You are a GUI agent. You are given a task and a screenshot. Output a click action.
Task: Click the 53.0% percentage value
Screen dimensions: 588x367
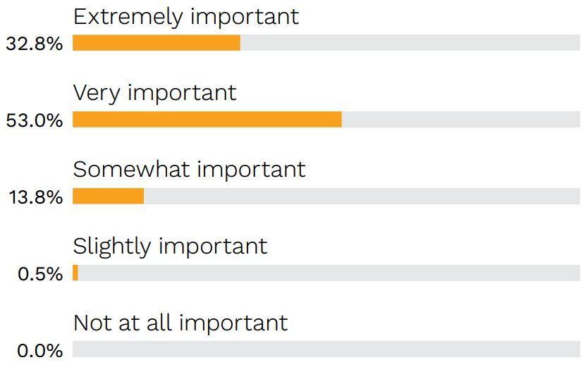click(x=34, y=120)
